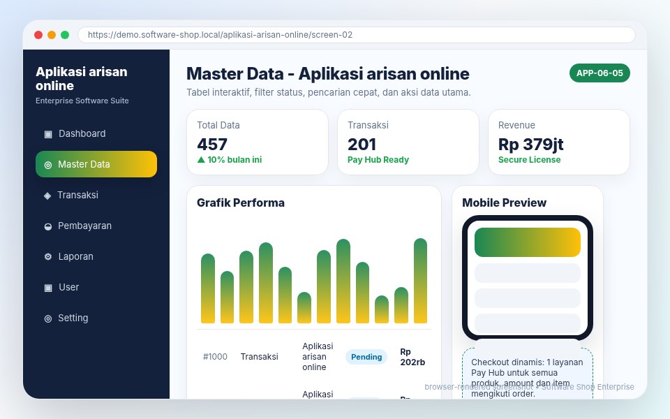Click the User square icon
Viewport: 670px width, 419px height.
click(x=48, y=287)
